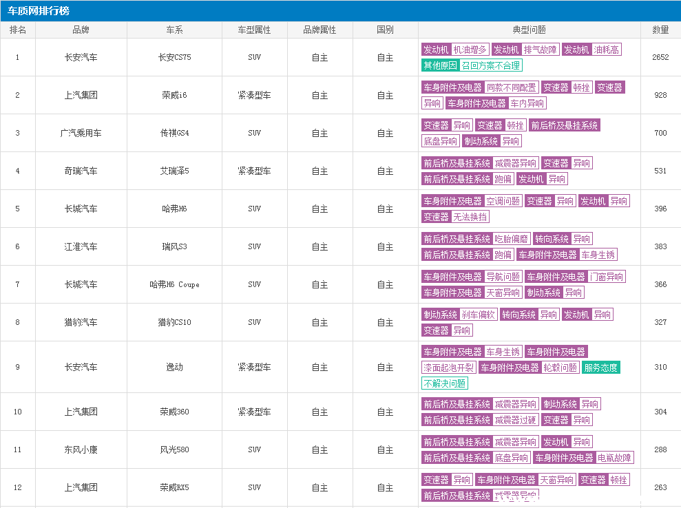Click the 长安CS75 car series link
The width and height of the screenshot is (681, 508).
174,57
